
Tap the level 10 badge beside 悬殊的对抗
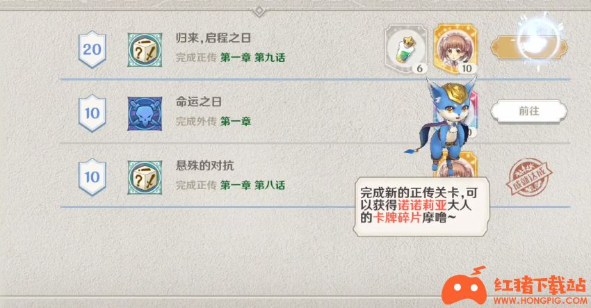pyautogui.click(x=92, y=177)
